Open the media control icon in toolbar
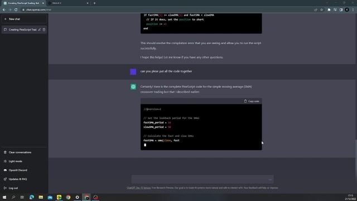 335,9
